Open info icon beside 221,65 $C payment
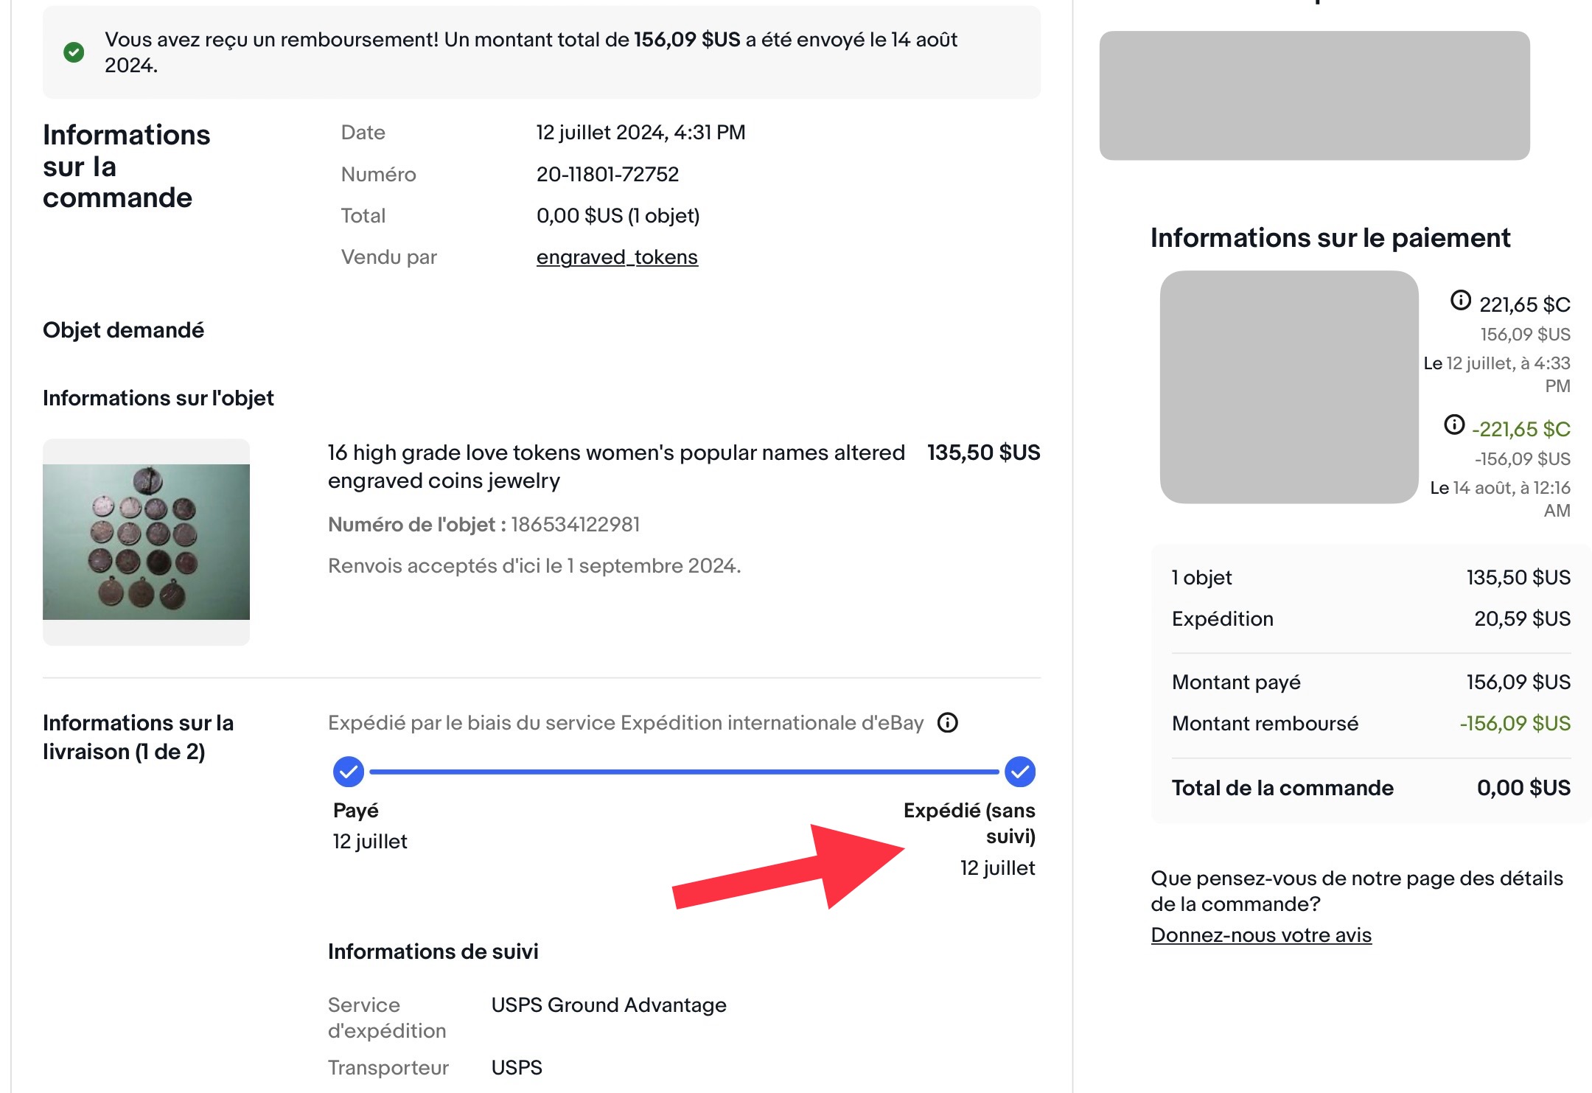Viewport: 1592px width, 1093px height. point(1460,301)
